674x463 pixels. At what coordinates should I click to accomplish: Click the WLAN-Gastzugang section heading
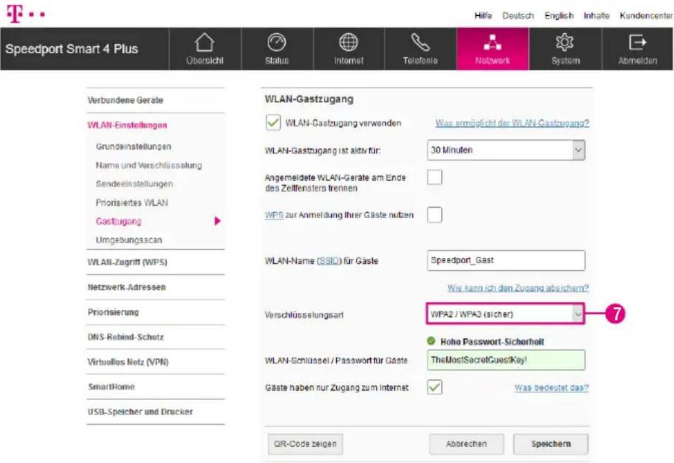pos(309,100)
